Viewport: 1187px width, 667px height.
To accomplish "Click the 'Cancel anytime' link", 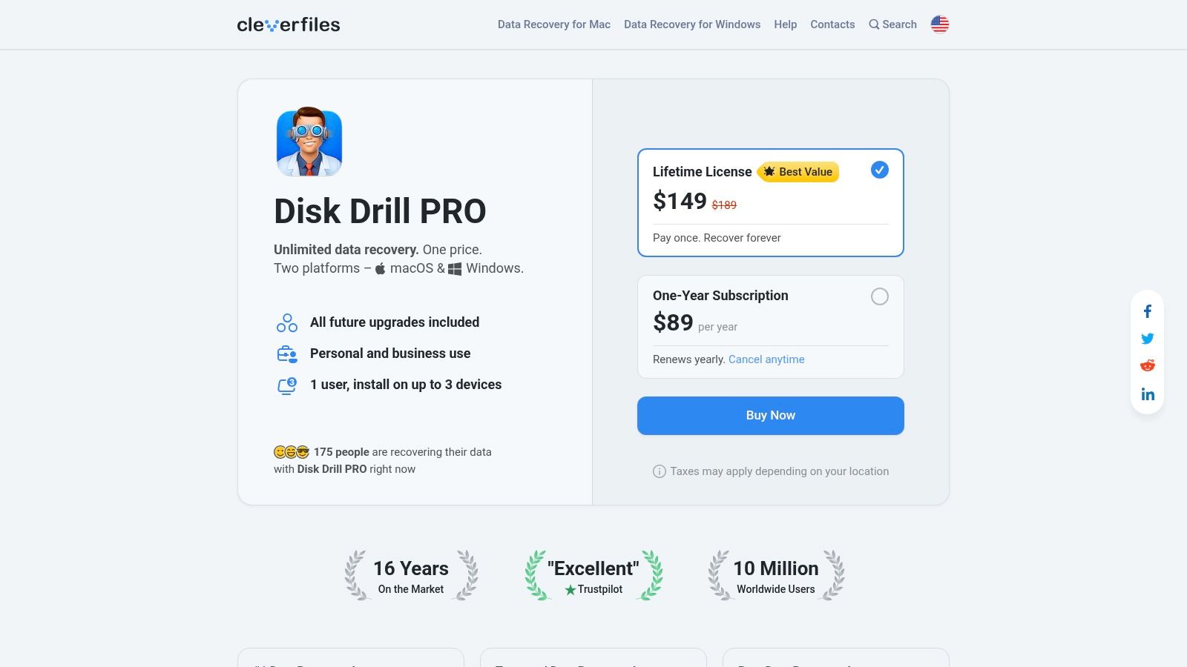I will pos(766,359).
